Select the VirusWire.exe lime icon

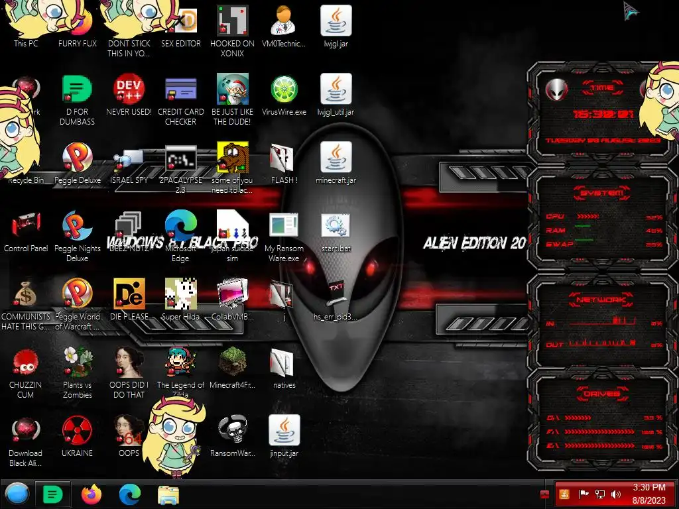click(x=284, y=89)
